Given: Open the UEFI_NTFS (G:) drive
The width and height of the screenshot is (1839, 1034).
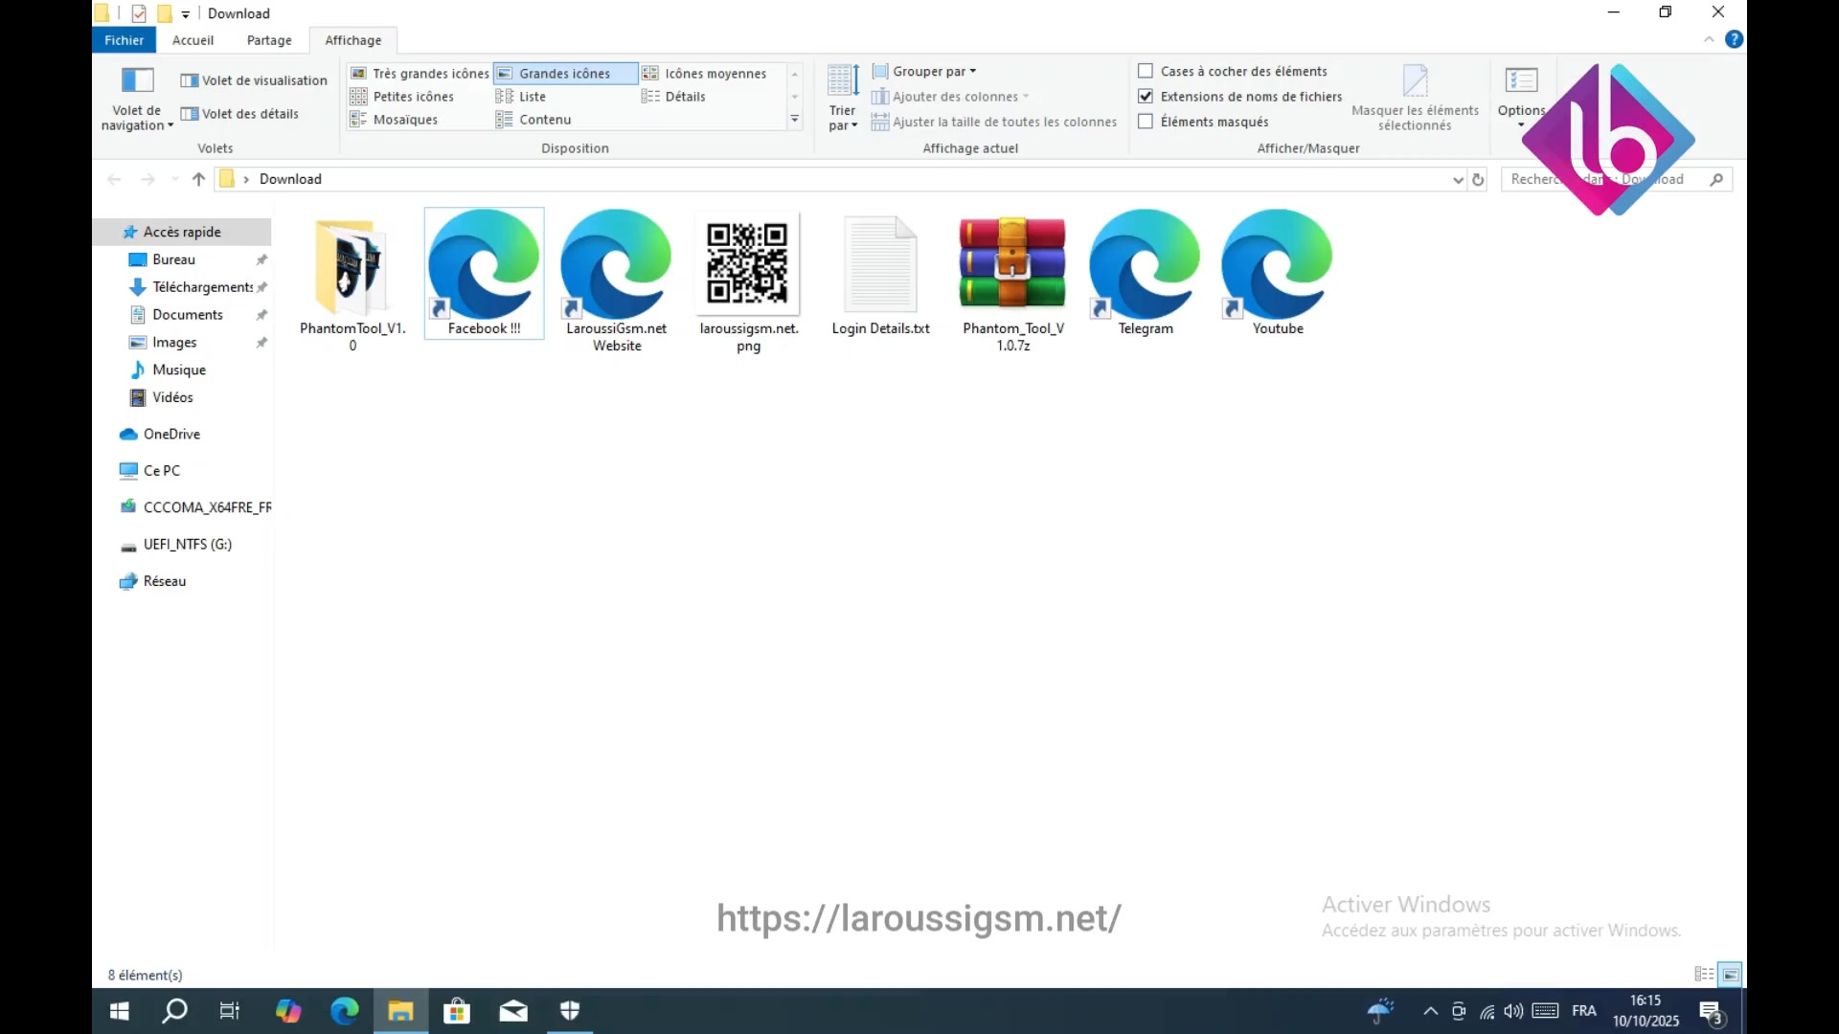Looking at the screenshot, I should [188, 545].
